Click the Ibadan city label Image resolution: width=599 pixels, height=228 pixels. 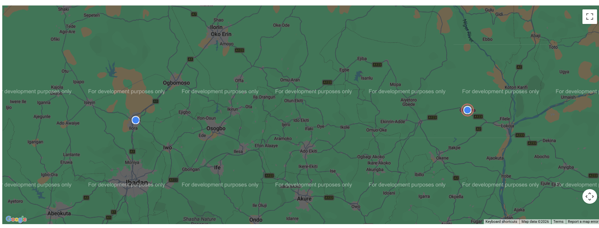[137, 182]
